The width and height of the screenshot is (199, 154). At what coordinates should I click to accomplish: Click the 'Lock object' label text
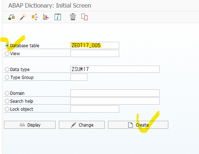point(22,109)
